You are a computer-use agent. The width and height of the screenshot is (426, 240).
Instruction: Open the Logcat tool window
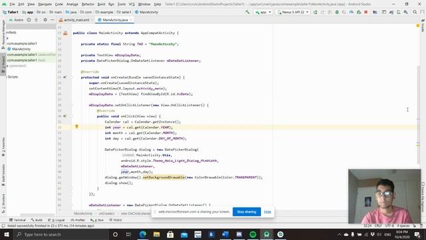point(56,220)
